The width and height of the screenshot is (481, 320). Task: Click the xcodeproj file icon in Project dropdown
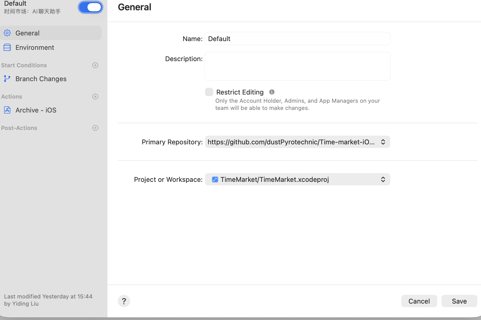(215, 179)
